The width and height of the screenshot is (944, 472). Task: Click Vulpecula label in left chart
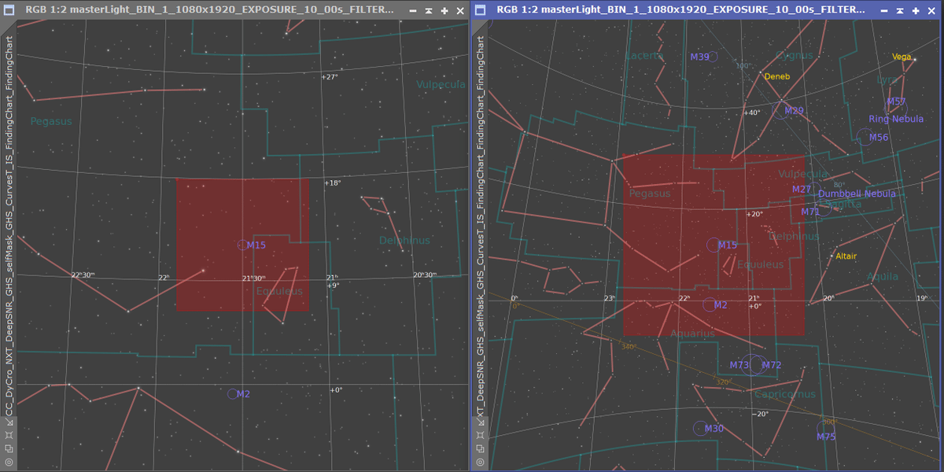pos(441,84)
